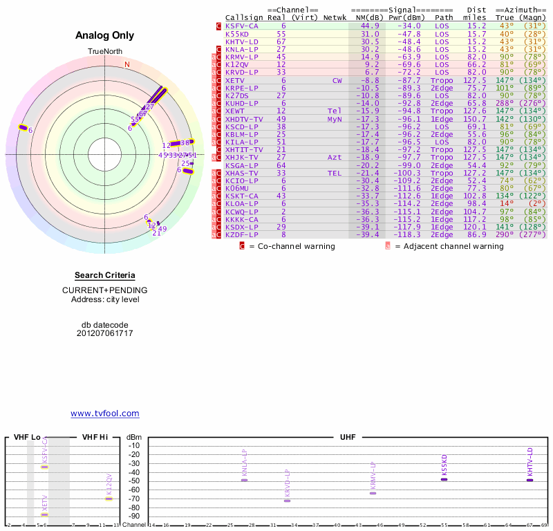Select the KNLA-LP callsign in the table
The width and height of the screenshot is (553, 531).
click(x=241, y=49)
